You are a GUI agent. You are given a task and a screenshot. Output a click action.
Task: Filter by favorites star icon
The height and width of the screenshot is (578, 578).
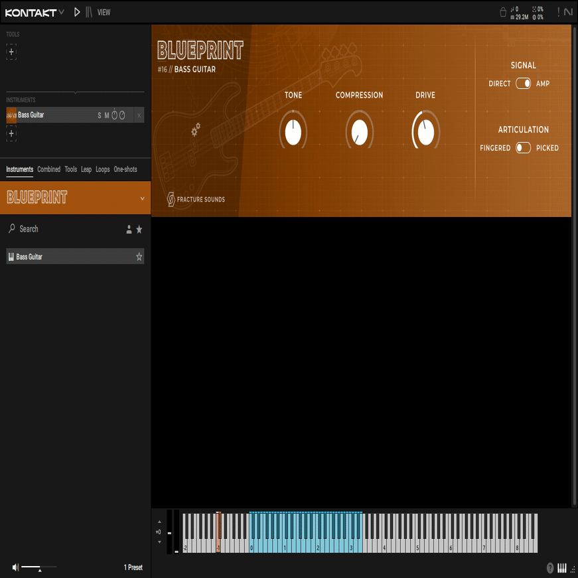pyautogui.click(x=139, y=230)
